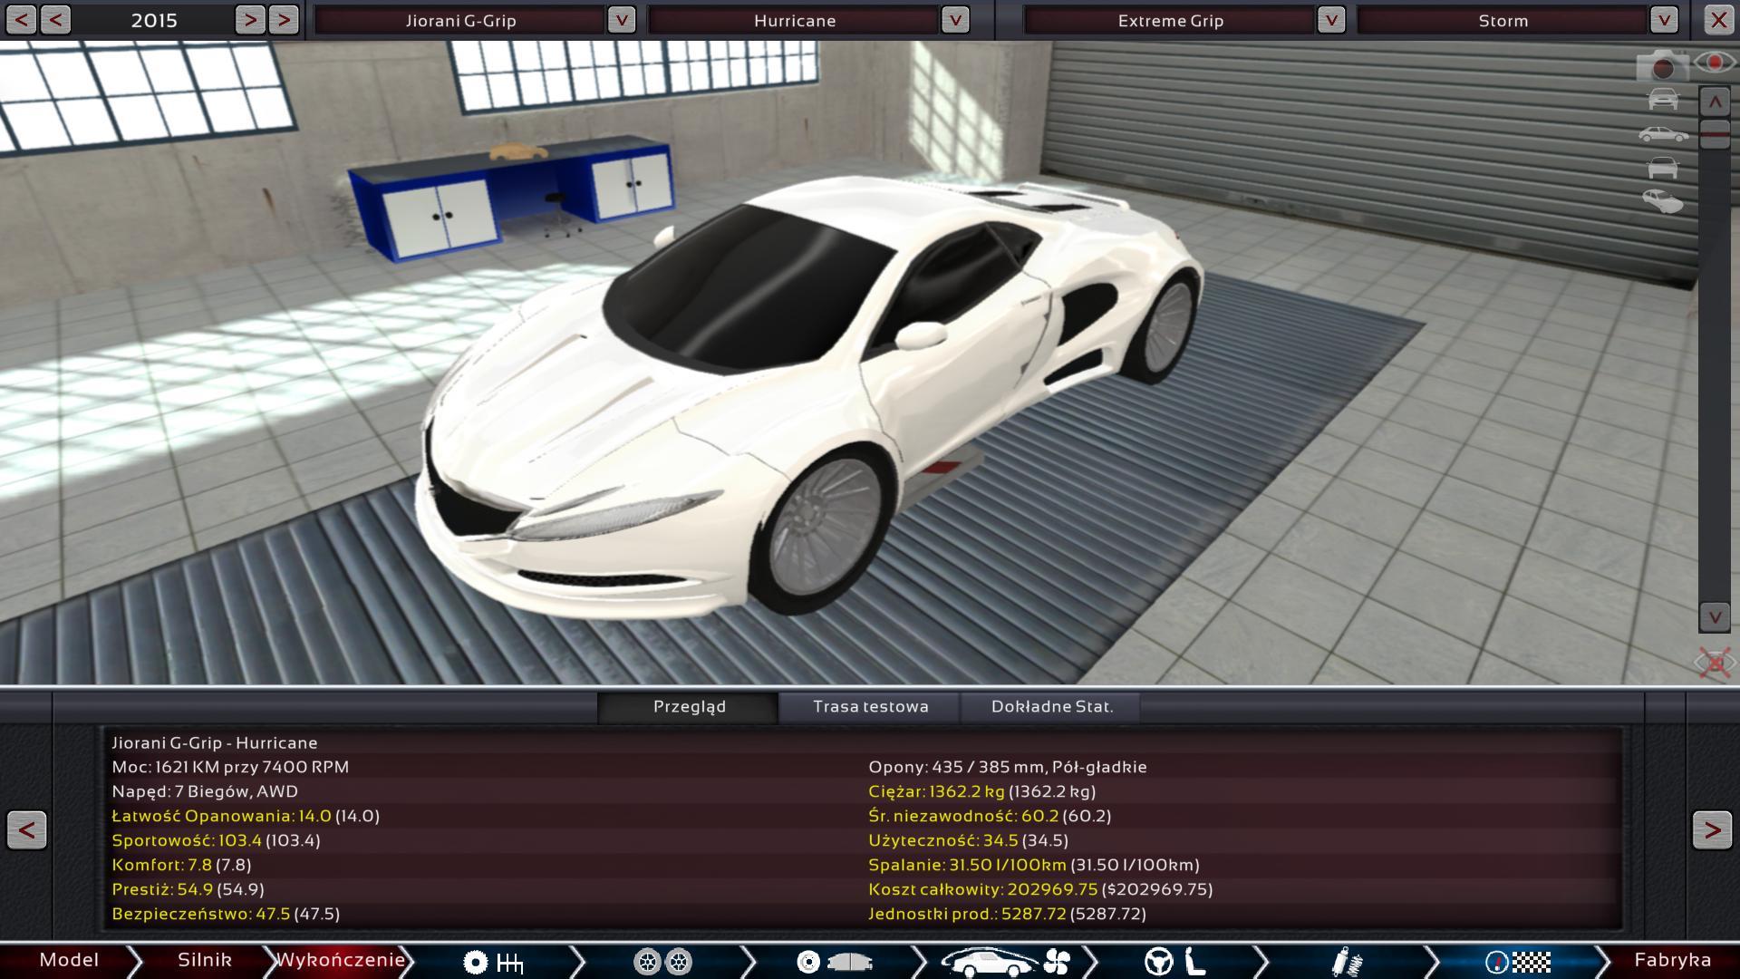Image resolution: width=1740 pixels, height=979 pixels.
Task: Go to the Wykończenie step
Action: point(340,960)
